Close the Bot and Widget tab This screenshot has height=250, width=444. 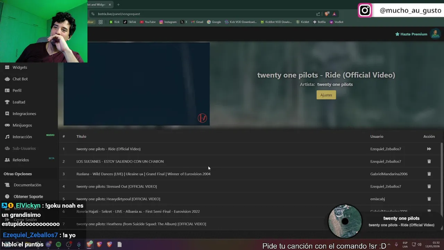tap(110, 5)
